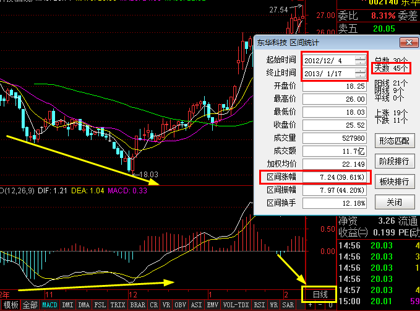
Task: Click the plus zoom-in button below 日线
Action: [x=310, y=305]
